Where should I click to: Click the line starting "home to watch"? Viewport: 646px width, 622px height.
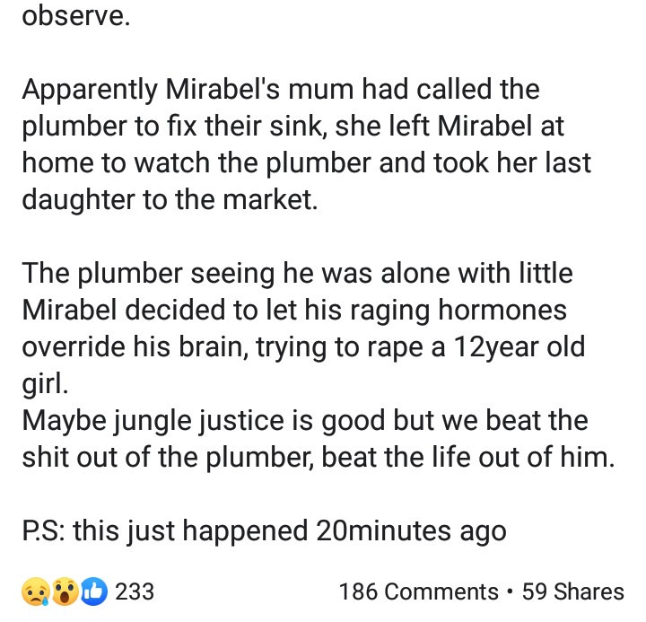pos(306,163)
